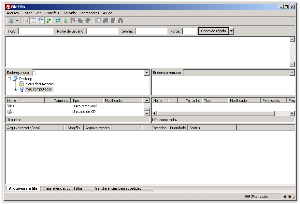Refresh the file and folder lists
Viewport: 300px width, 204px height.
(x=58, y=20)
